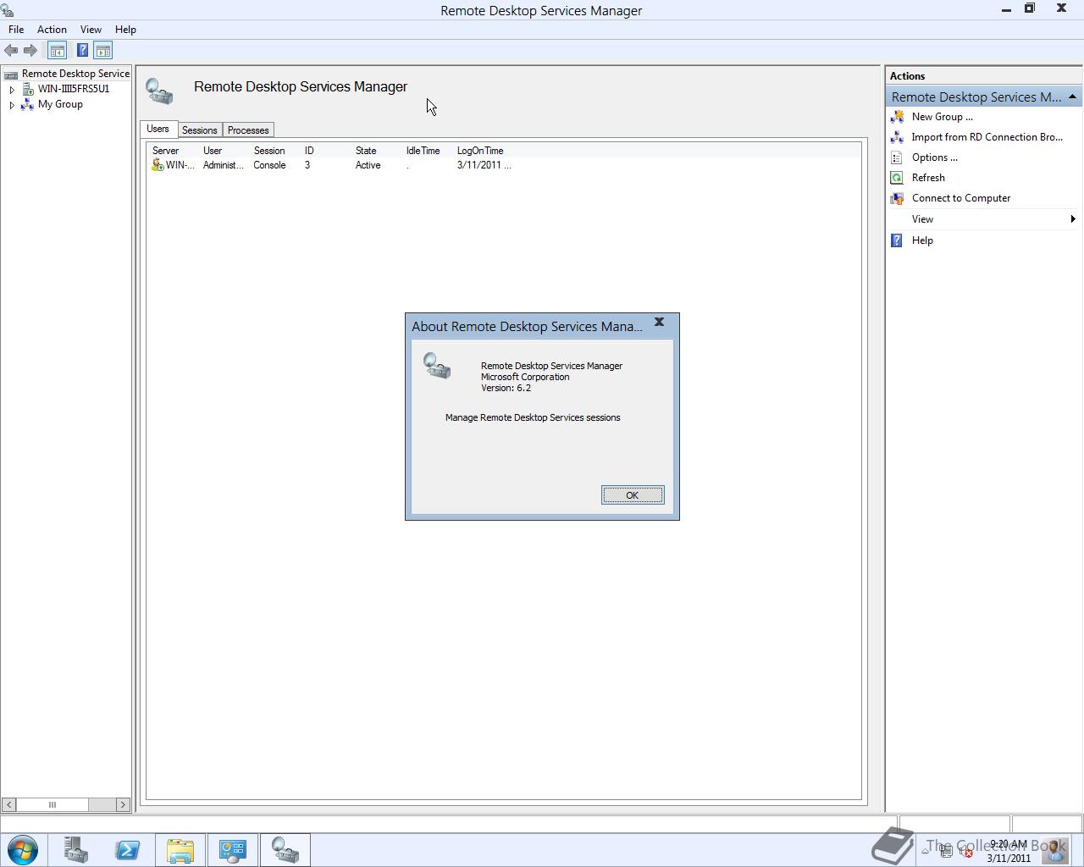Click the Connect to Computer icon
Screen dimensions: 1084x867
pos(897,198)
